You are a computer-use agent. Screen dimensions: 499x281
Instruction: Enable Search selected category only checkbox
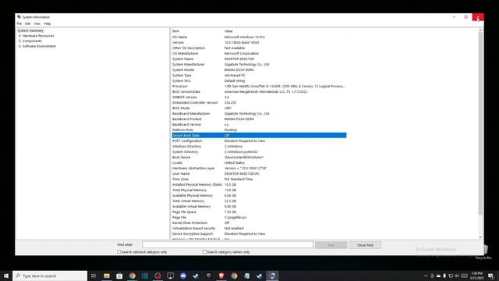tap(119, 251)
